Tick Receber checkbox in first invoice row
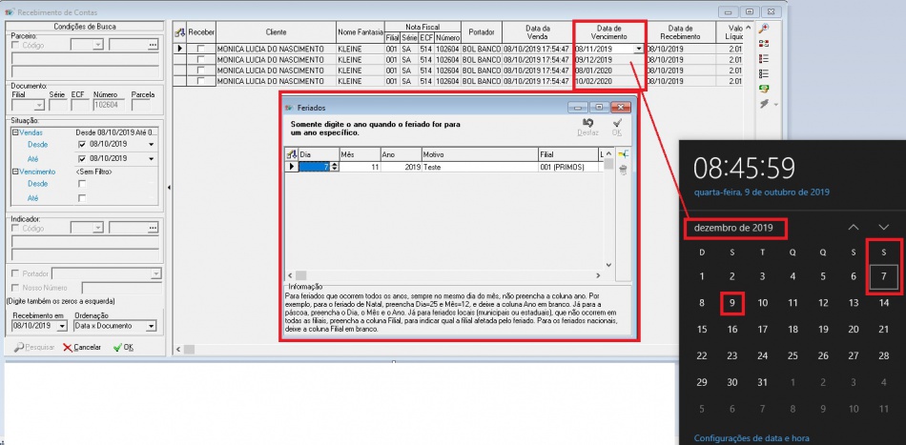 201,48
